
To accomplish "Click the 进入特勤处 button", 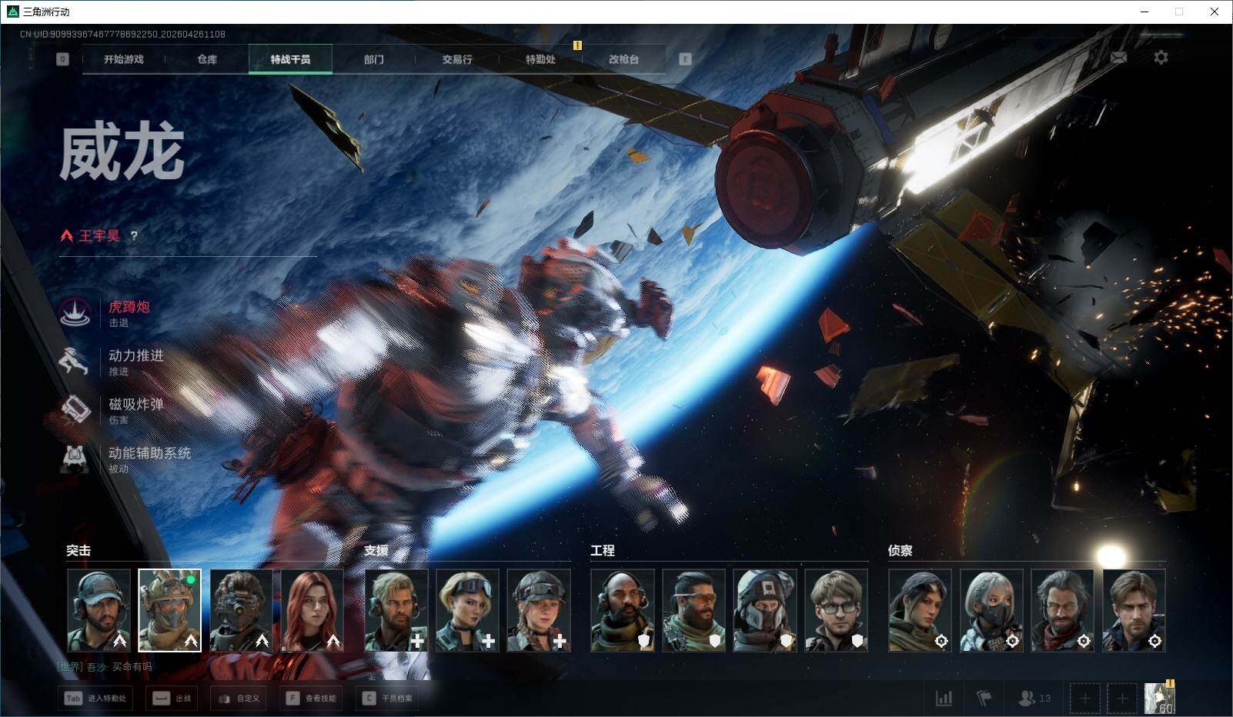I will [x=95, y=699].
